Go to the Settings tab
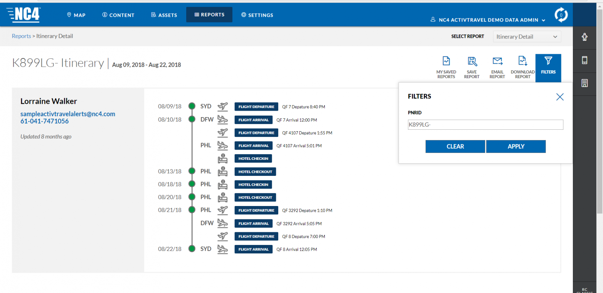Viewport: 603px width, 293px height. (257, 15)
